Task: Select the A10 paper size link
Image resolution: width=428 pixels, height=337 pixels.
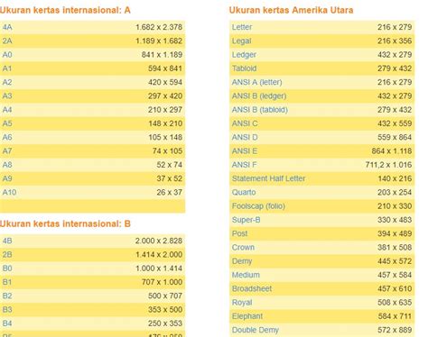Action: (x=9, y=193)
